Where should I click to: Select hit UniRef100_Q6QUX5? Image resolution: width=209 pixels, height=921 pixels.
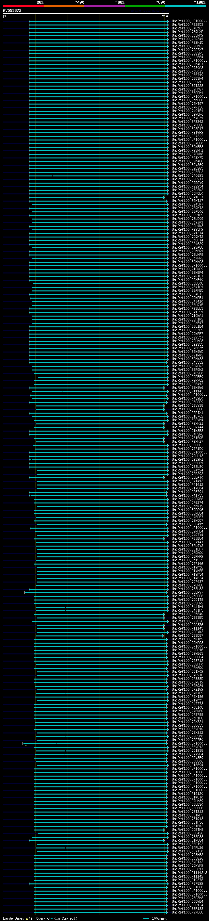click(x=187, y=32)
